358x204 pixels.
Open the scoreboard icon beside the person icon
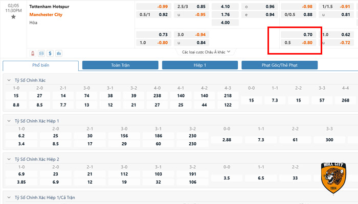click(41, 53)
